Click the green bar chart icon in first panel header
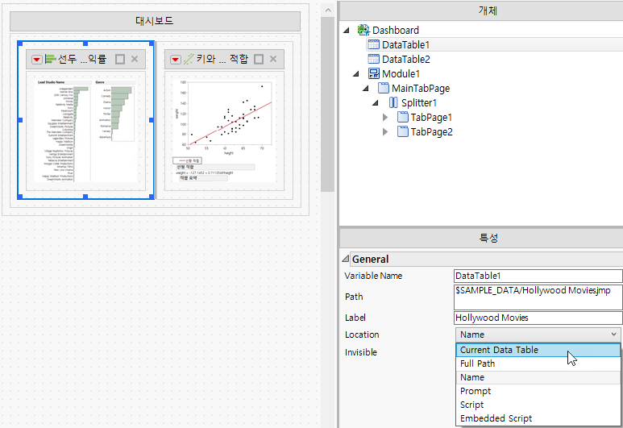Image resolution: width=623 pixels, height=428 pixels. click(x=51, y=59)
